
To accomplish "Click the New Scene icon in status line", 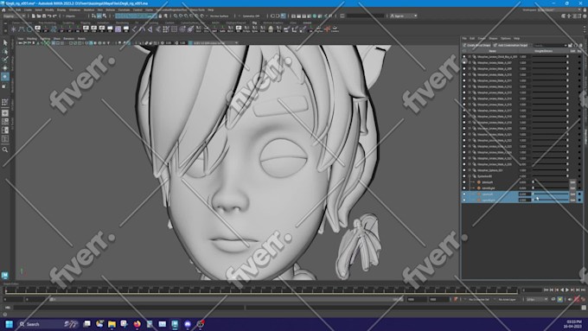I will pyautogui.click(x=34, y=16).
